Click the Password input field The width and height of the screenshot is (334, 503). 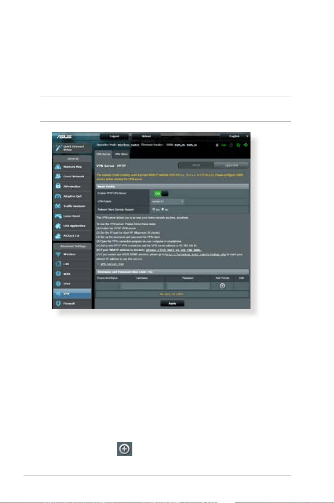coord(188,286)
